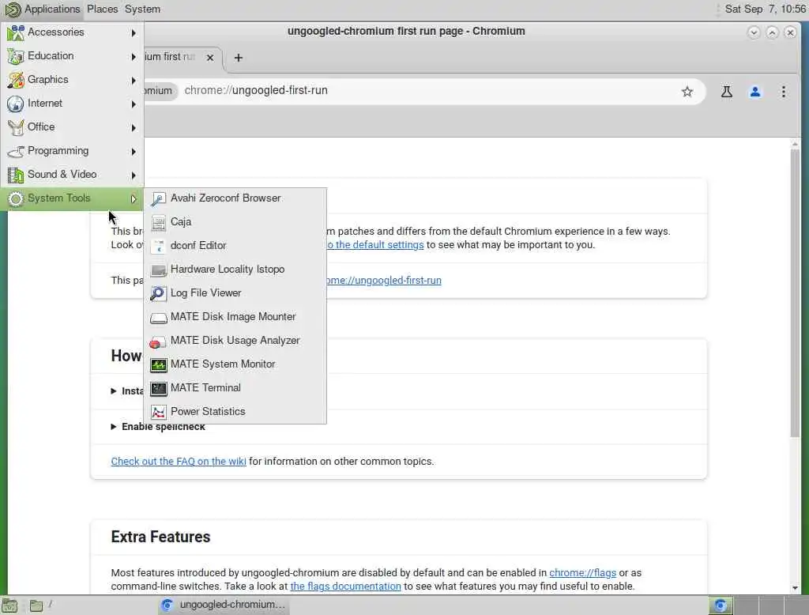Expand the Accessories submenu arrow
The height and width of the screenshot is (615, 809).
tap(134, 33)
